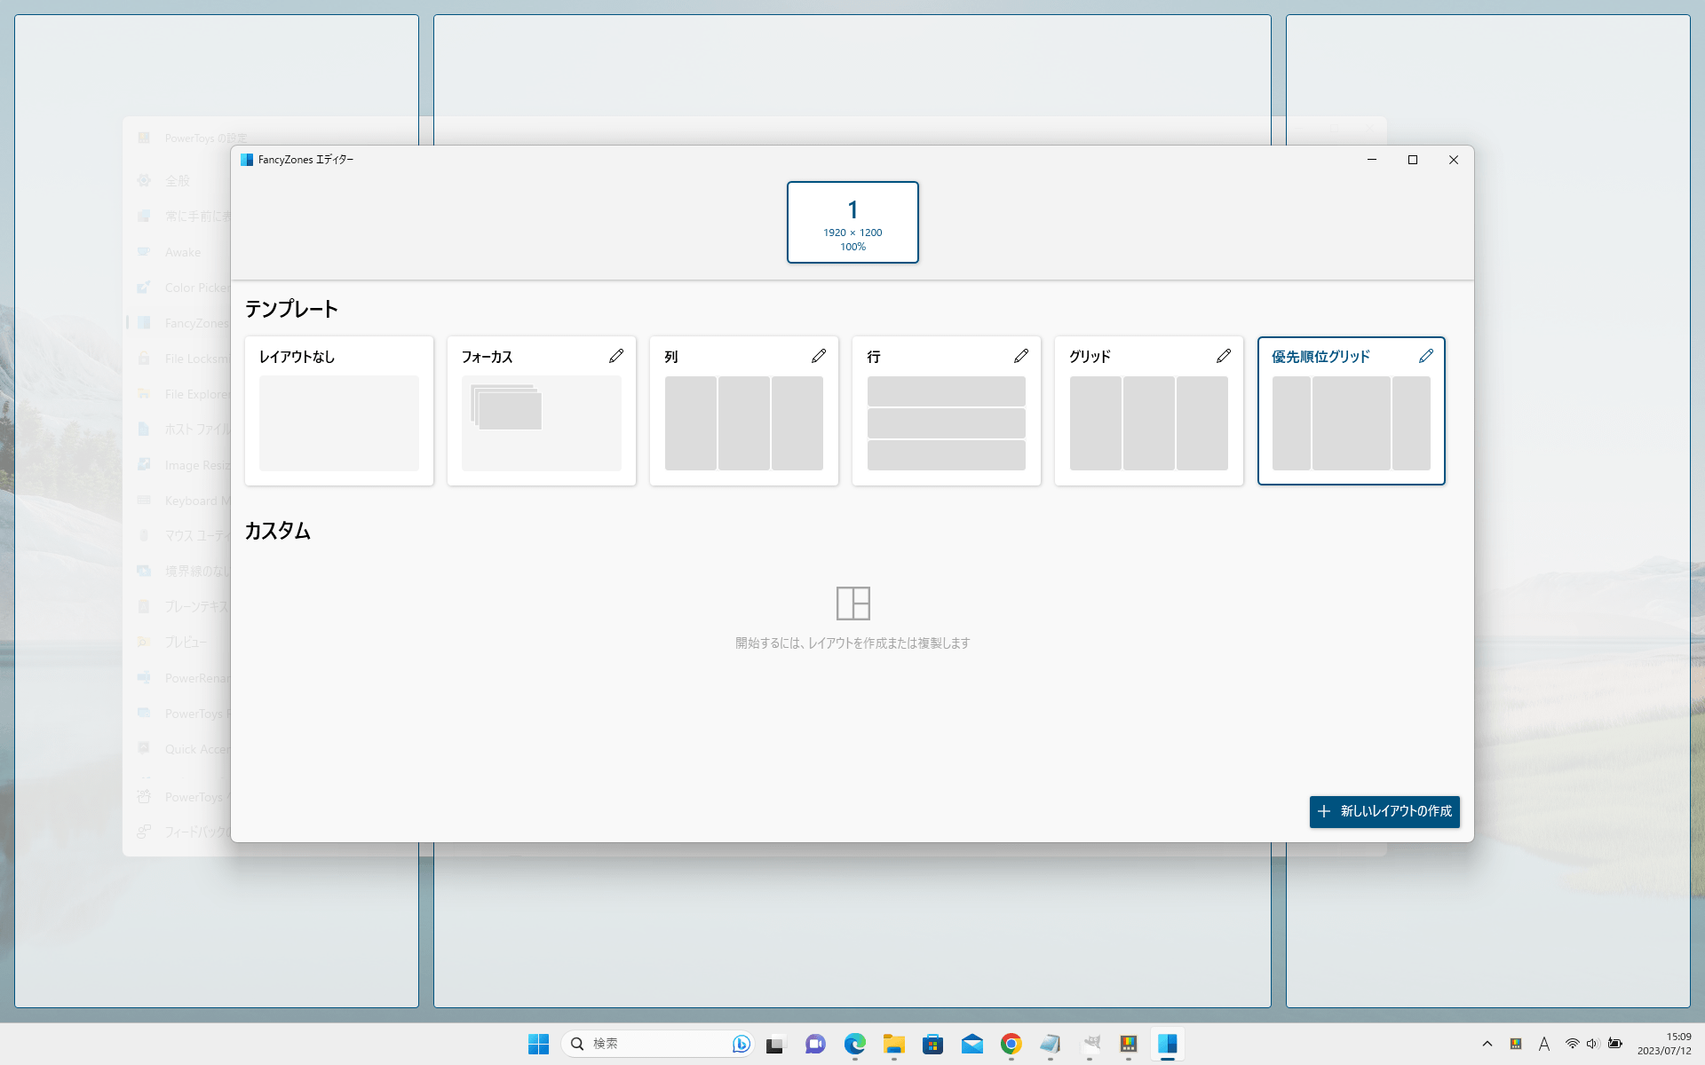Switch to Google Chrome on taskbar
Screen dimensions: 1705x1065
(1011, 1044)
